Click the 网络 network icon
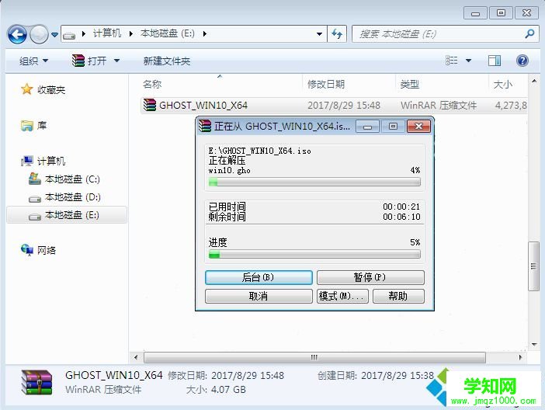This screenshot has width=545, height=410. point(26,250)
